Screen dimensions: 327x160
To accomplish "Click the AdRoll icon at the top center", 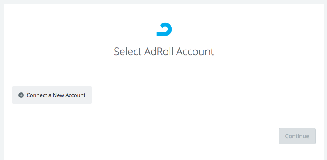I will 164,29.
